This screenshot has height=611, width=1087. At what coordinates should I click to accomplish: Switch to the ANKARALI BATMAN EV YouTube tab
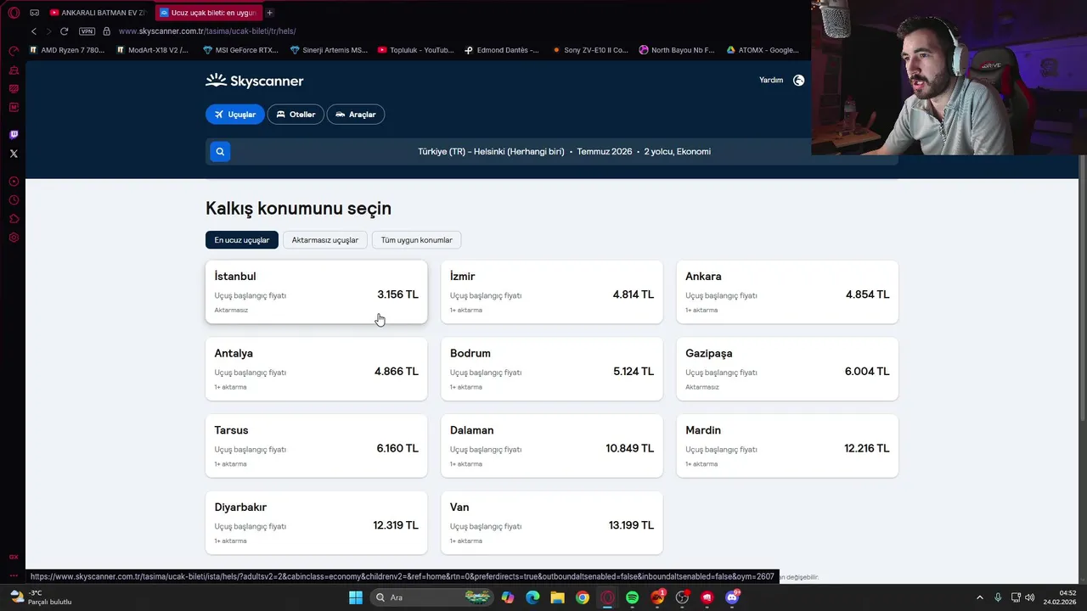(x=98, y=13)
